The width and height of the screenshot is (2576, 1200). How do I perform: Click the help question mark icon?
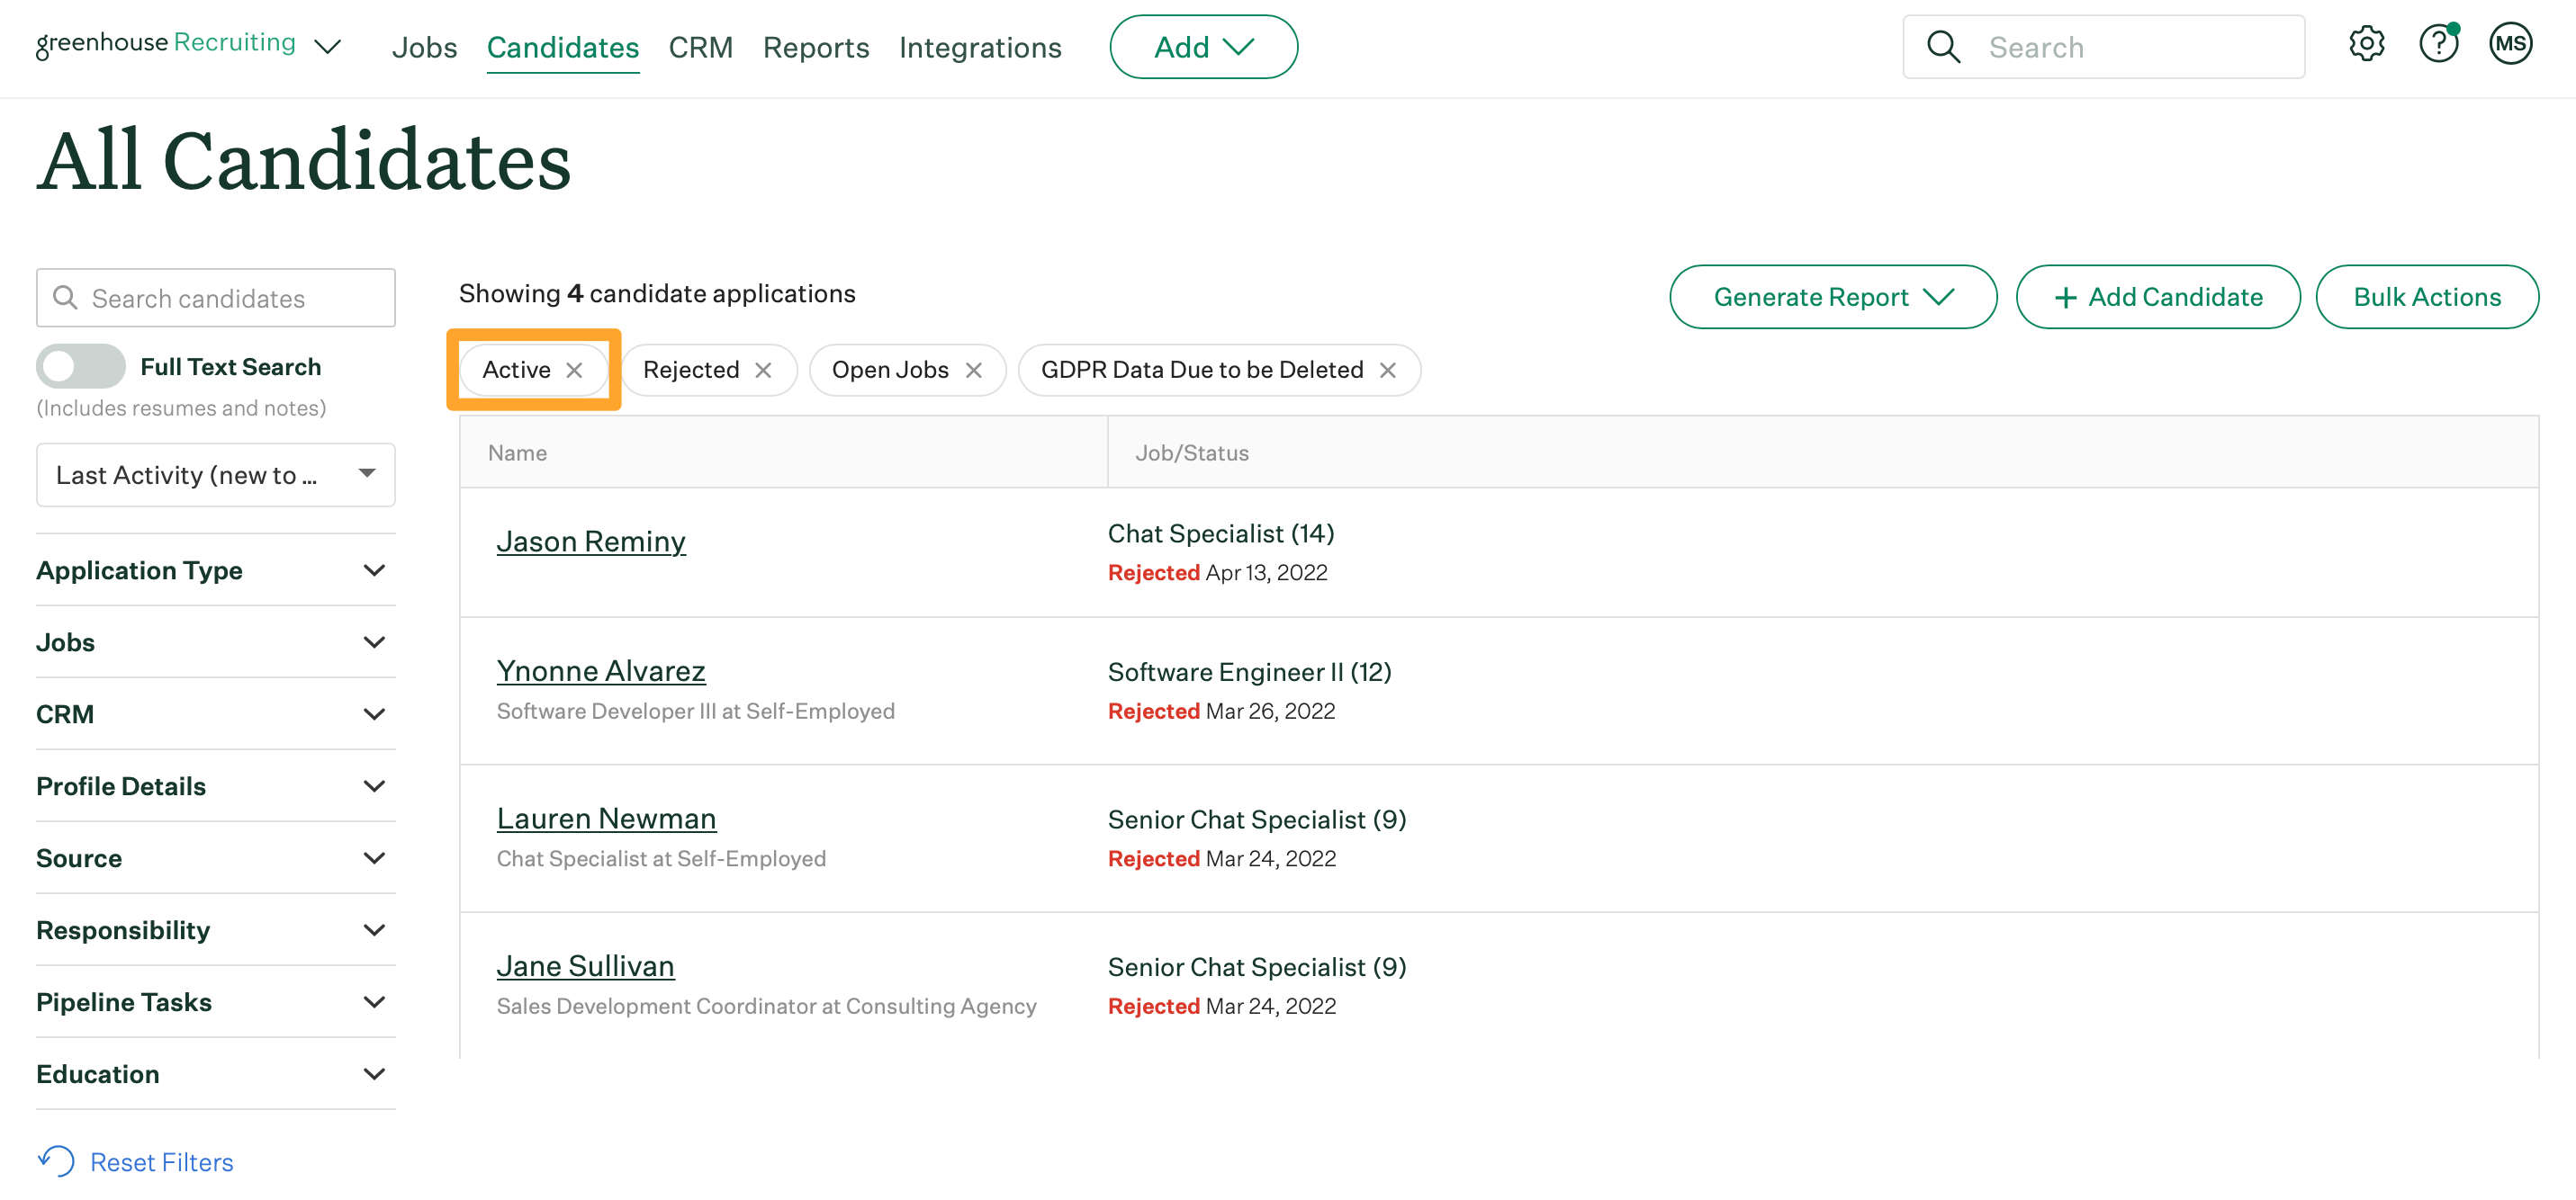(x=2438, y=45)
